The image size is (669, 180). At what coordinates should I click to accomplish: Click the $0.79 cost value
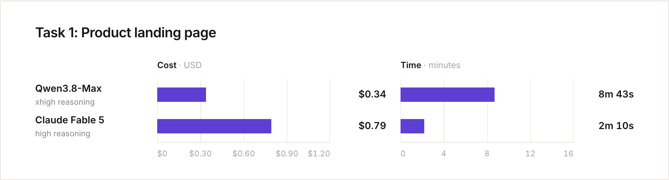372,126
